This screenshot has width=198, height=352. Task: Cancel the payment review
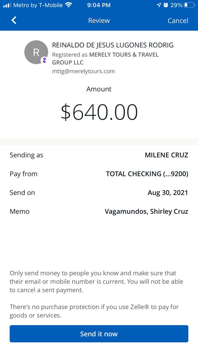coord(178,21)
